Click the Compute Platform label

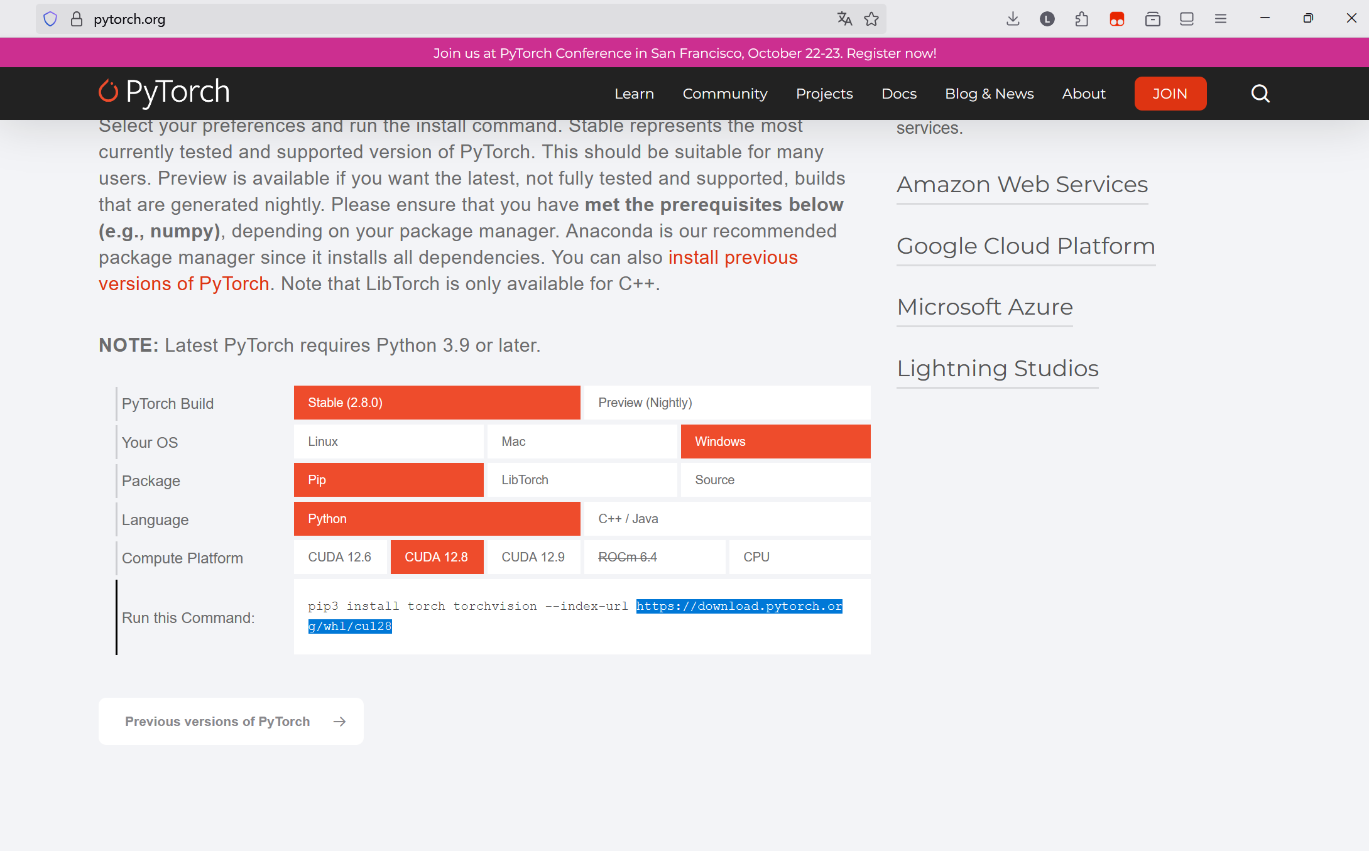tap(182, 558)
